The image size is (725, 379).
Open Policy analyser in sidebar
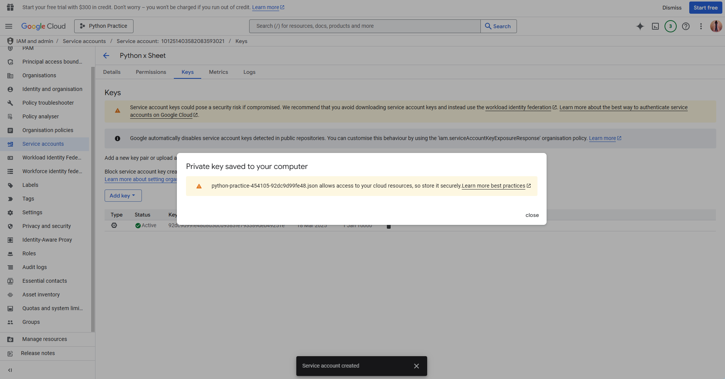coord(45,116)
